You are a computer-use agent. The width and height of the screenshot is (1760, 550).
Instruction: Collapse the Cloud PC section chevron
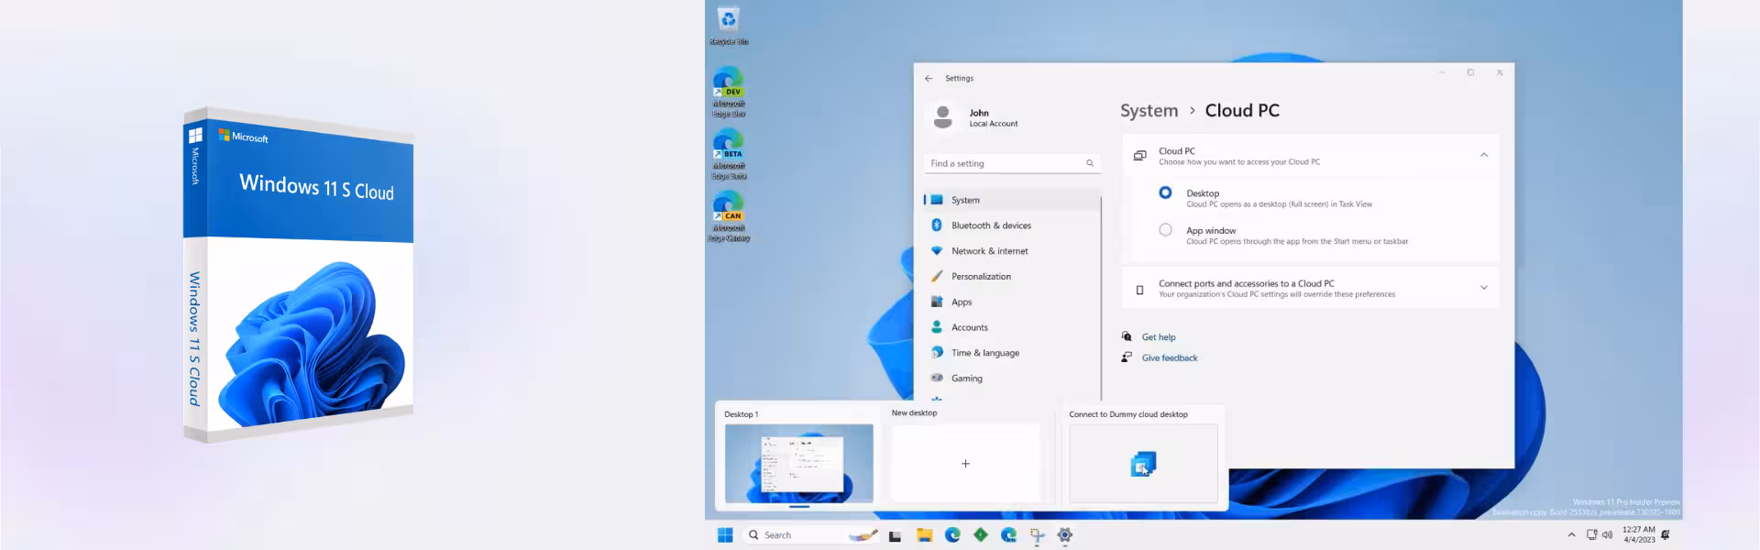pyautogui.click(x=1484, y=155)
